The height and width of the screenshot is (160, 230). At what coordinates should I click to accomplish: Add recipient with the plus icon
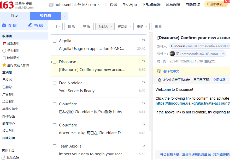pos(223,54)
